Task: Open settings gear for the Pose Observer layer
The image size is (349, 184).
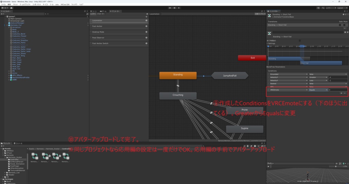Action: coord(146,37)
